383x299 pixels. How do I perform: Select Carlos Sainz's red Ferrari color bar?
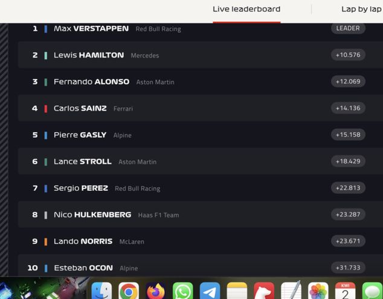(46, 109)
